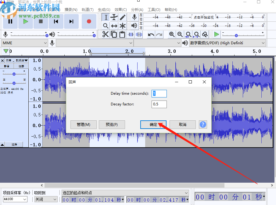276x205 pixels.
Task: Click the 预览(P) preview button
Action: 112,125
